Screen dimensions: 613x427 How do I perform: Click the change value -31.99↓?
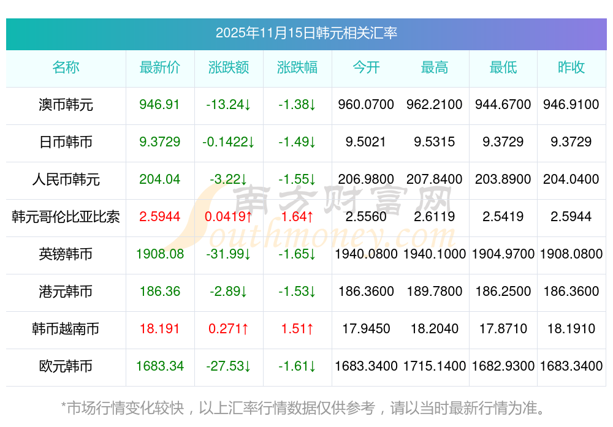229,254
